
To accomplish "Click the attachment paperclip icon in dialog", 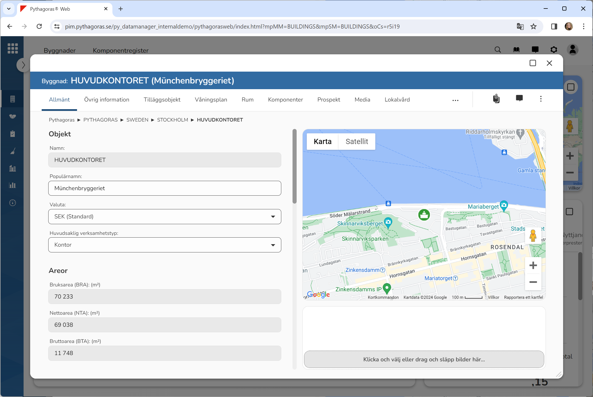I will coord(496,99).
